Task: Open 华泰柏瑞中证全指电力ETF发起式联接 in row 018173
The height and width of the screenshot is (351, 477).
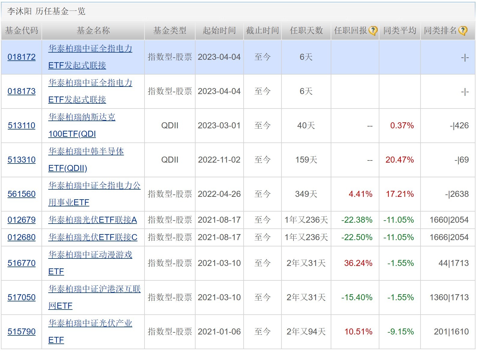Action: (x=90, y=91)
